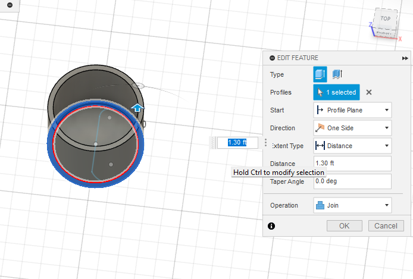413x279 pixels.
Task: Clear the Profiles selection with the X
Action: coord(369,92)
